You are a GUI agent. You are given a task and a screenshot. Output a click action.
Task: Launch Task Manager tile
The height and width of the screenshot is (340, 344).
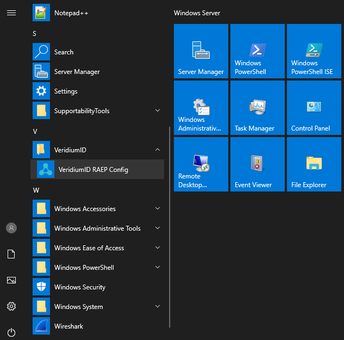click(x=258, y=108)
